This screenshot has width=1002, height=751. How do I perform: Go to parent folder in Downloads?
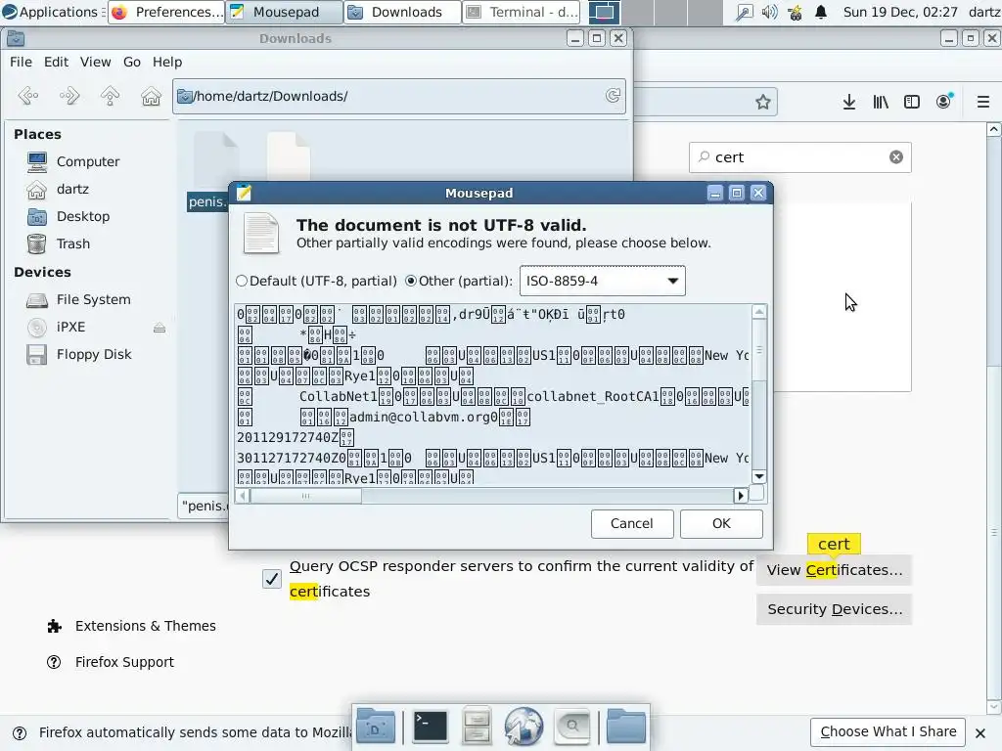(x=110, y=96)
